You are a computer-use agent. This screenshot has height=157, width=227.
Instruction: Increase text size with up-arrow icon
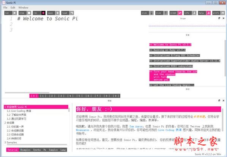tap(166, 13)
